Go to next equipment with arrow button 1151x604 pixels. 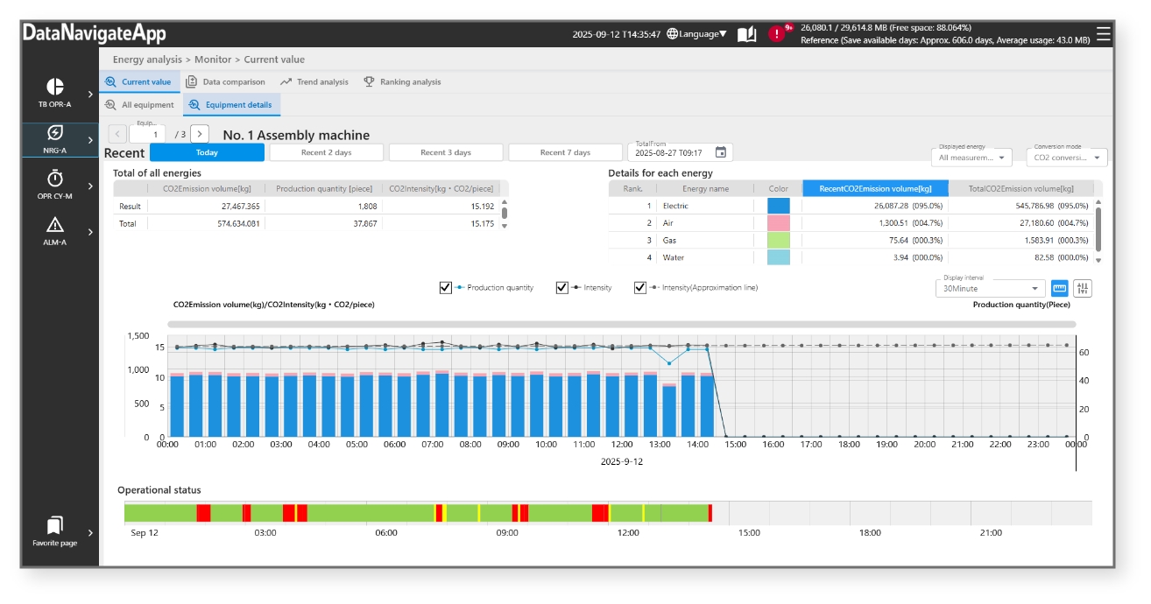click(x=200, y=134)
